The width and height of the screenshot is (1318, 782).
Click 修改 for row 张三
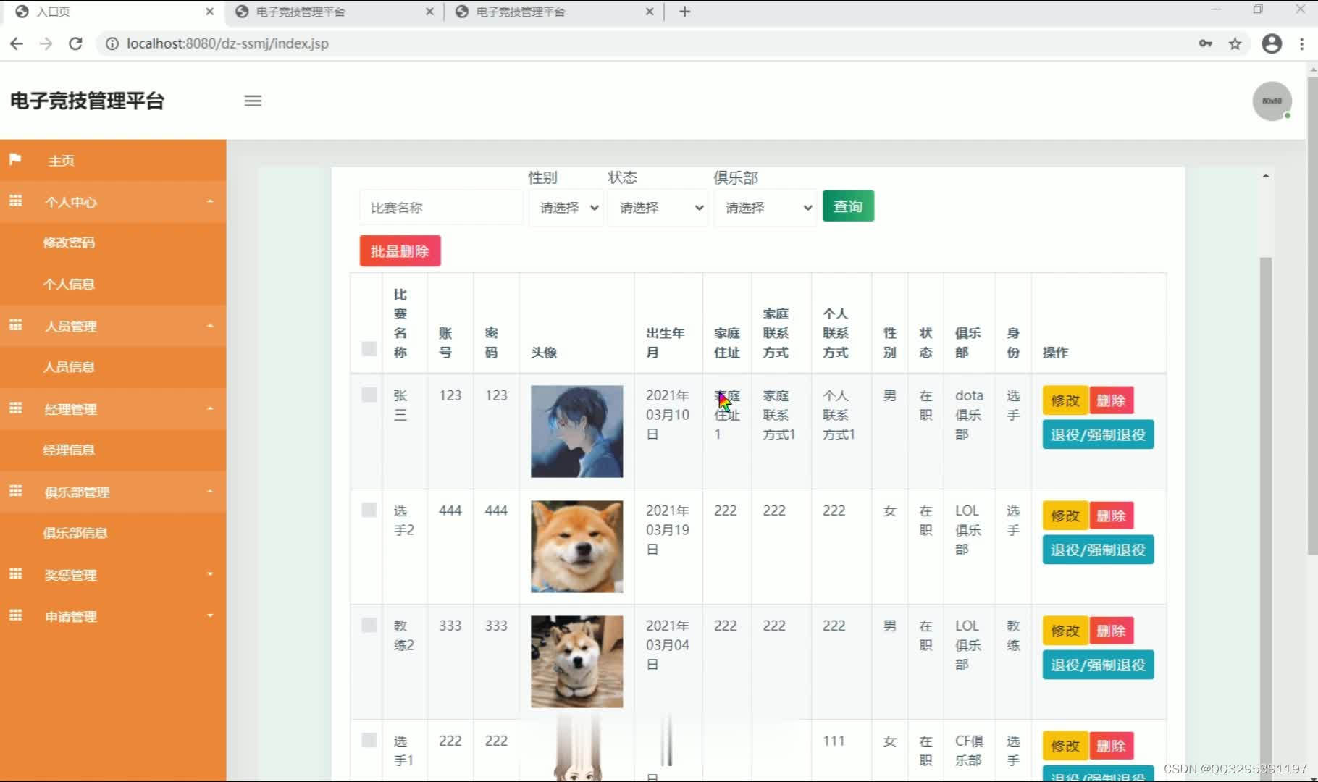click(1065, 400)
